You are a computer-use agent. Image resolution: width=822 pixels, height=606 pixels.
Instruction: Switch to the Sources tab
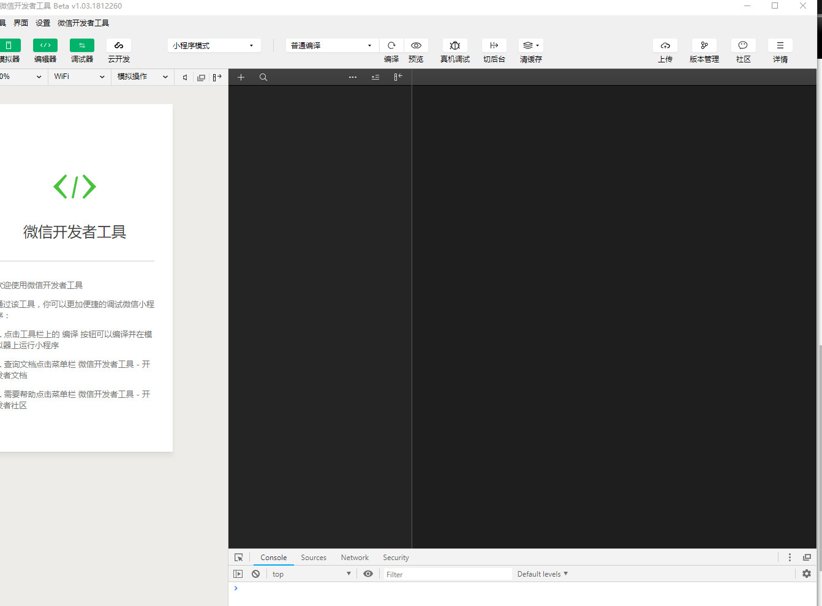coord(314,558)
